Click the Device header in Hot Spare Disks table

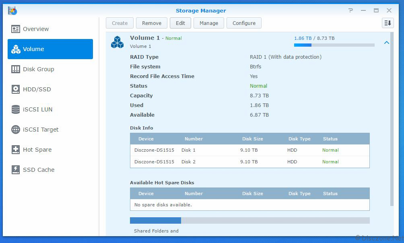[146, 194]
